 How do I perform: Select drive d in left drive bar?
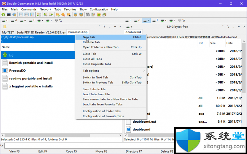coord(14,21)
